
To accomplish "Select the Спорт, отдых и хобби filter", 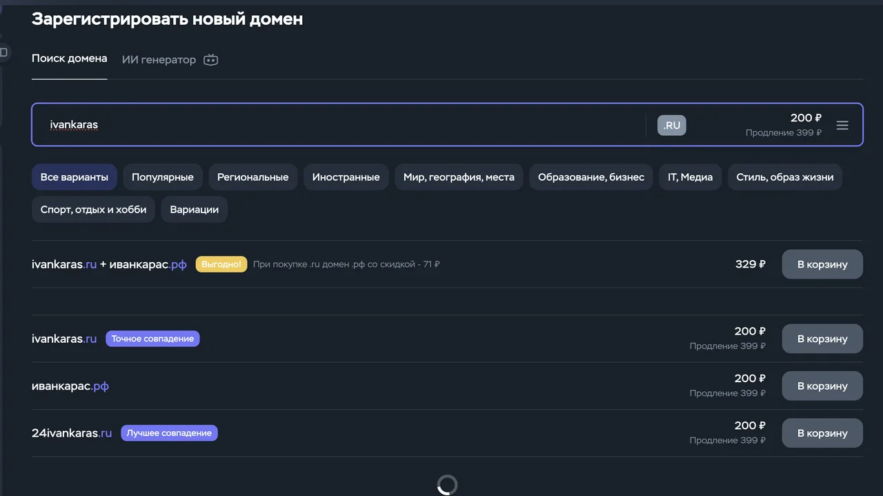I will click(94, 210).
